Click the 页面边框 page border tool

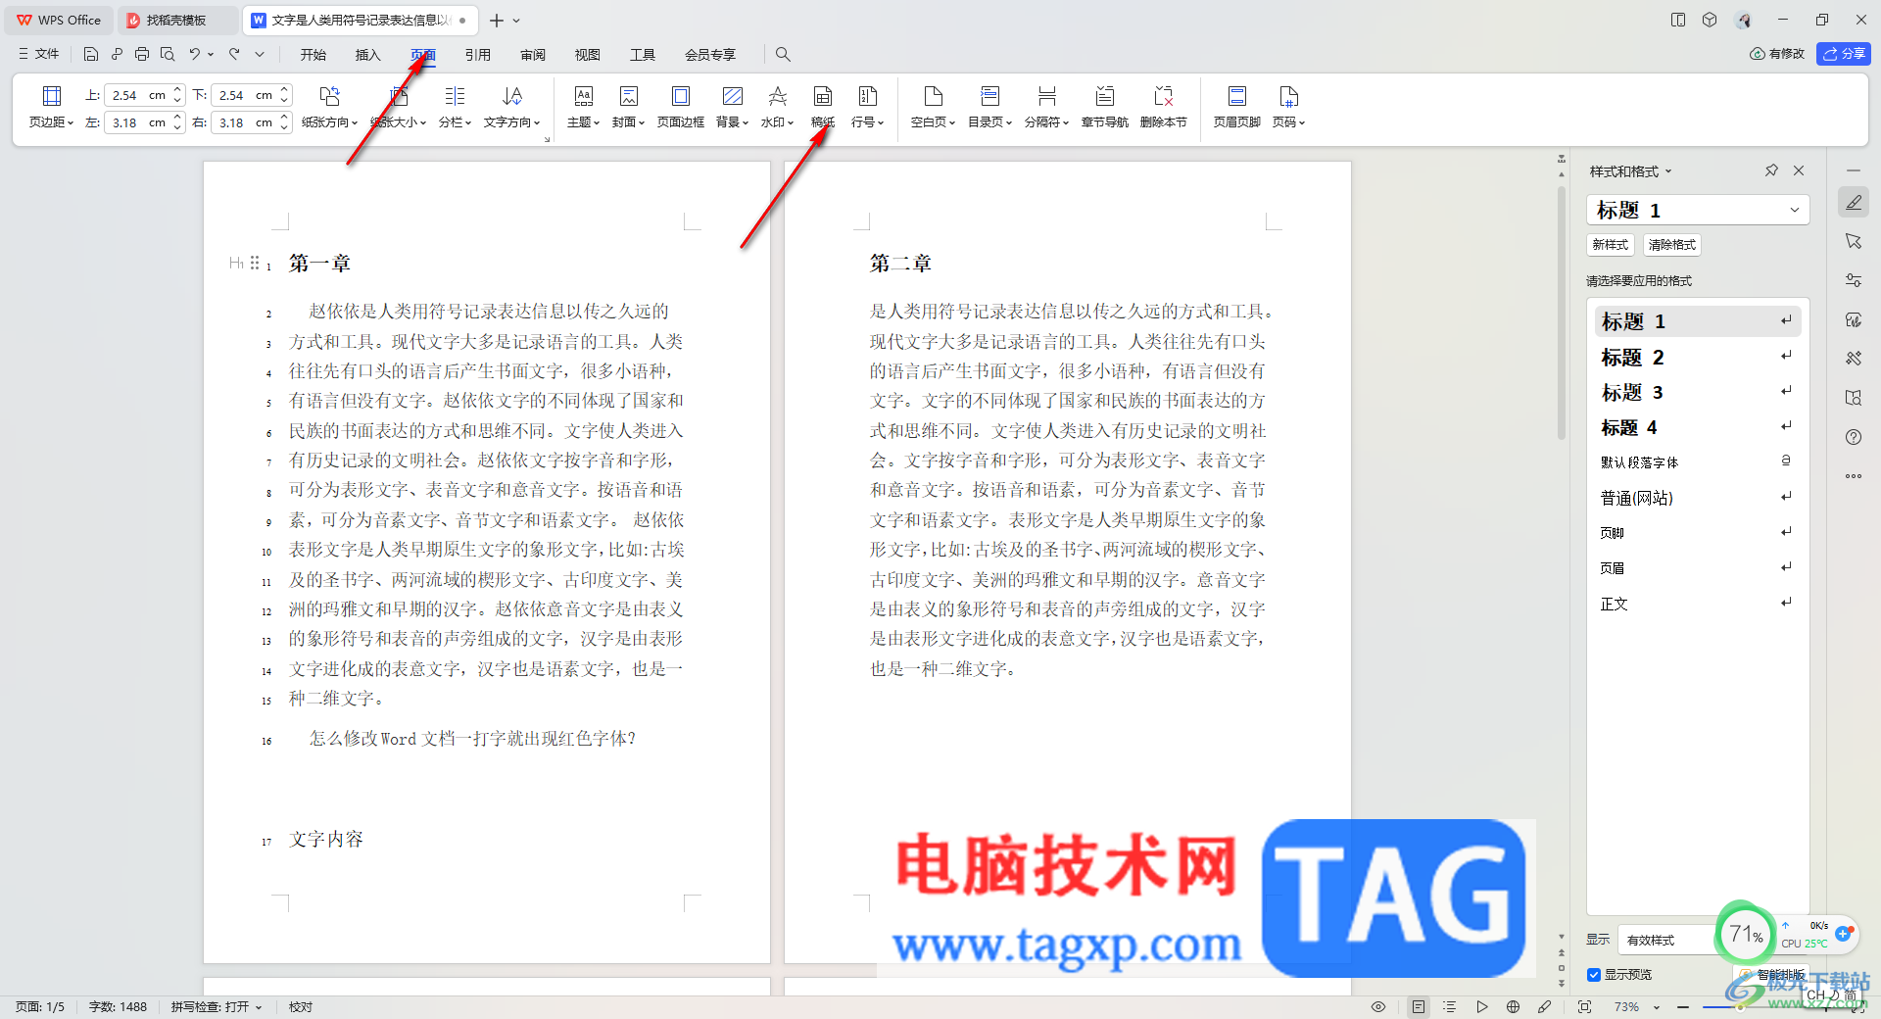(680, 107)
